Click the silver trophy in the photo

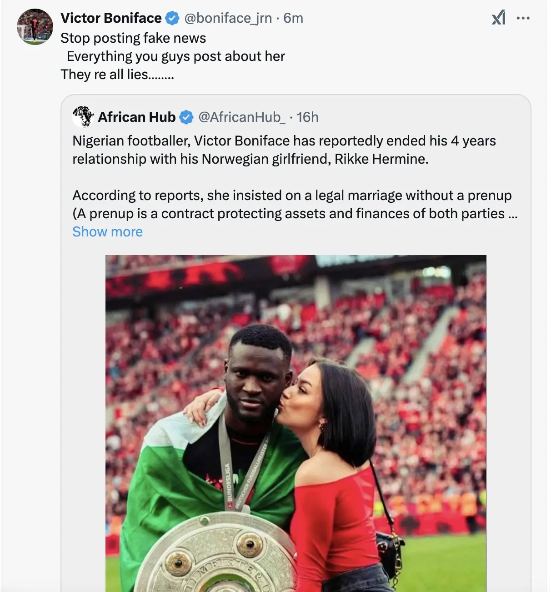click(214, 555)
